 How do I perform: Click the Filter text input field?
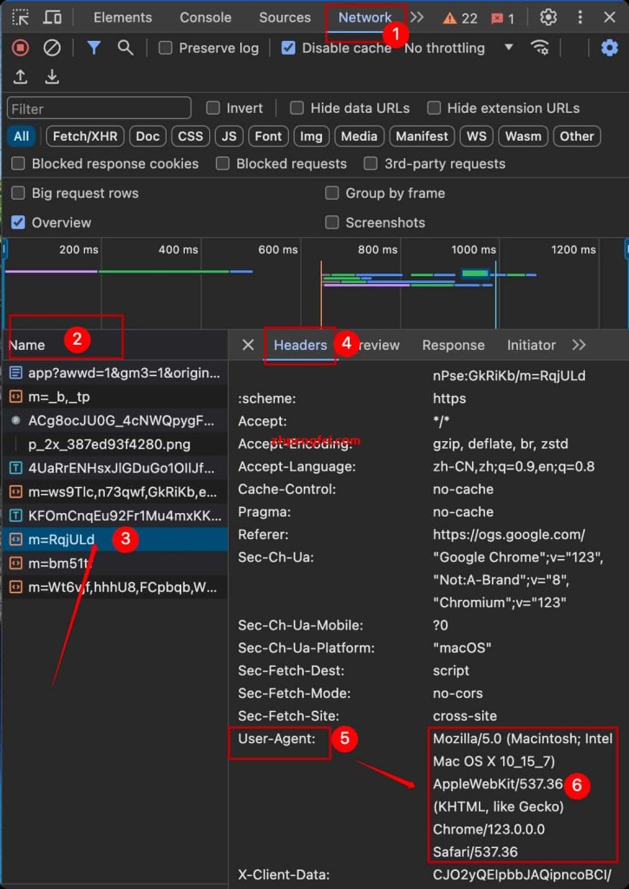point(99,109)
